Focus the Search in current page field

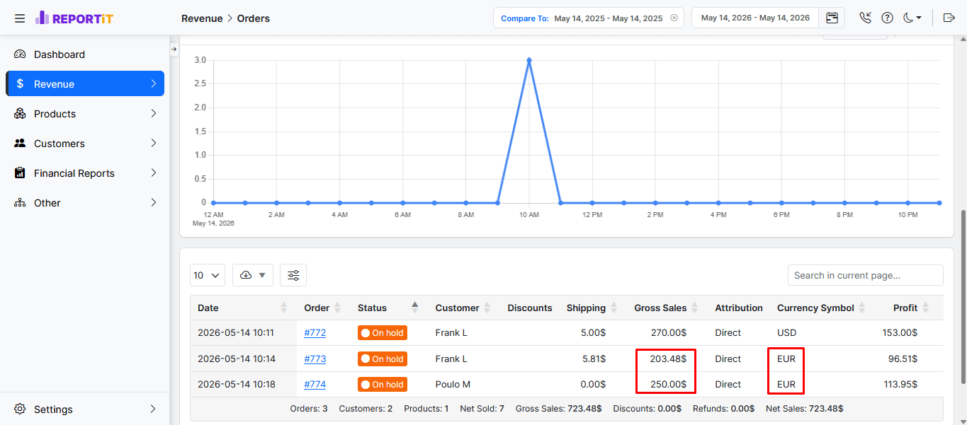(x=865, y=275)
